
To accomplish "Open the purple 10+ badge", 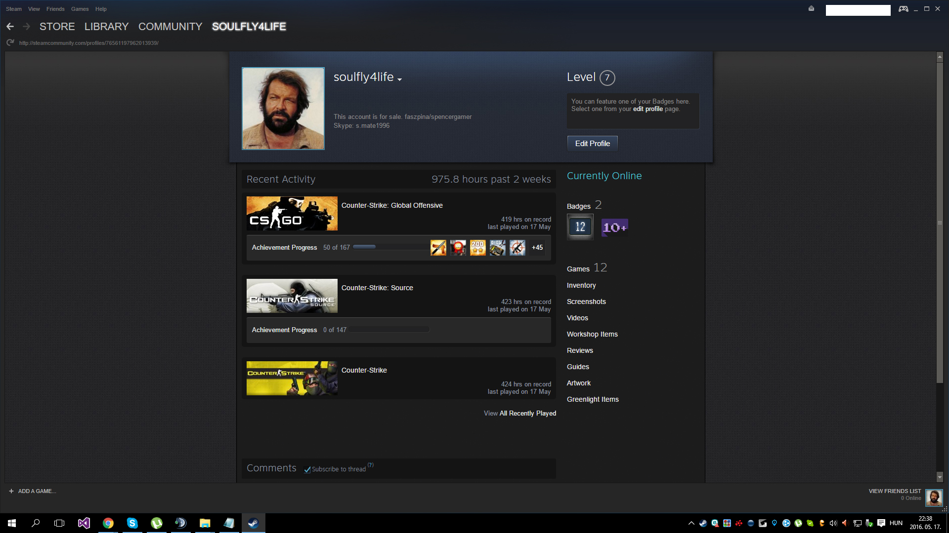I will [614, 228].
